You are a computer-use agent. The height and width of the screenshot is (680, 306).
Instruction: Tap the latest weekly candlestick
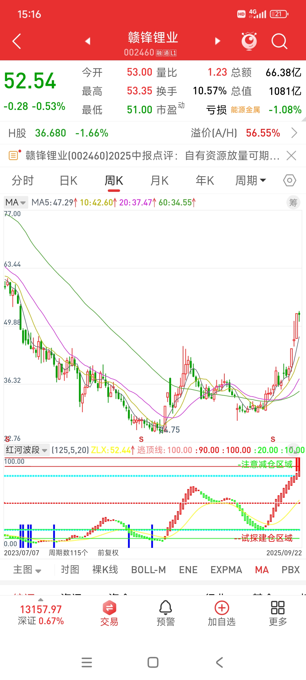coord(299,316)
